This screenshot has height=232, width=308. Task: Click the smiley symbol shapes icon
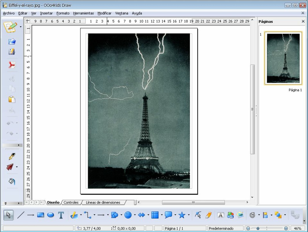128,215
